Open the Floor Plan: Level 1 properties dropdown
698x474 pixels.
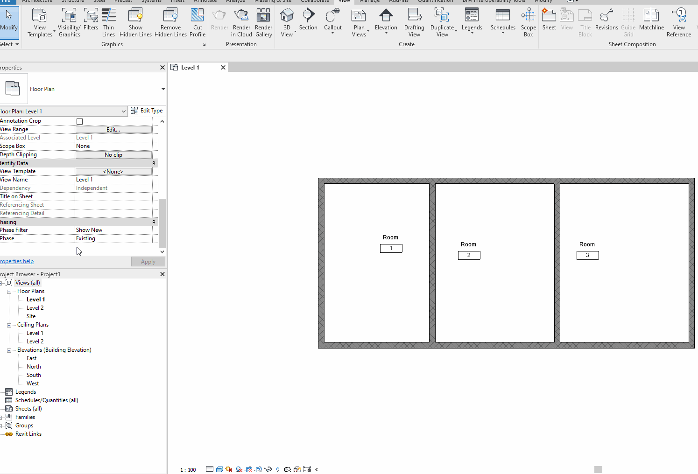click(x=123, y=111)
